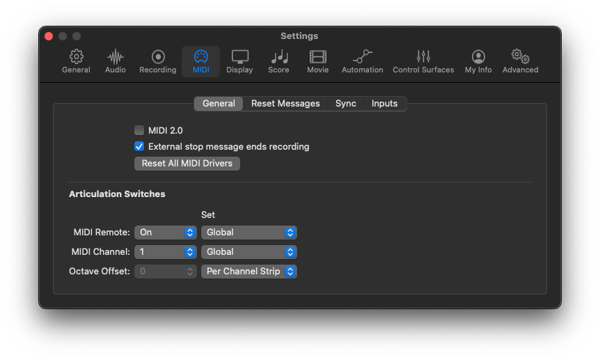Image resolution: width=600 pixels, height=360 pixels.
Task: Switch to the Recording settings pane
Action: [x=158, y=61]
